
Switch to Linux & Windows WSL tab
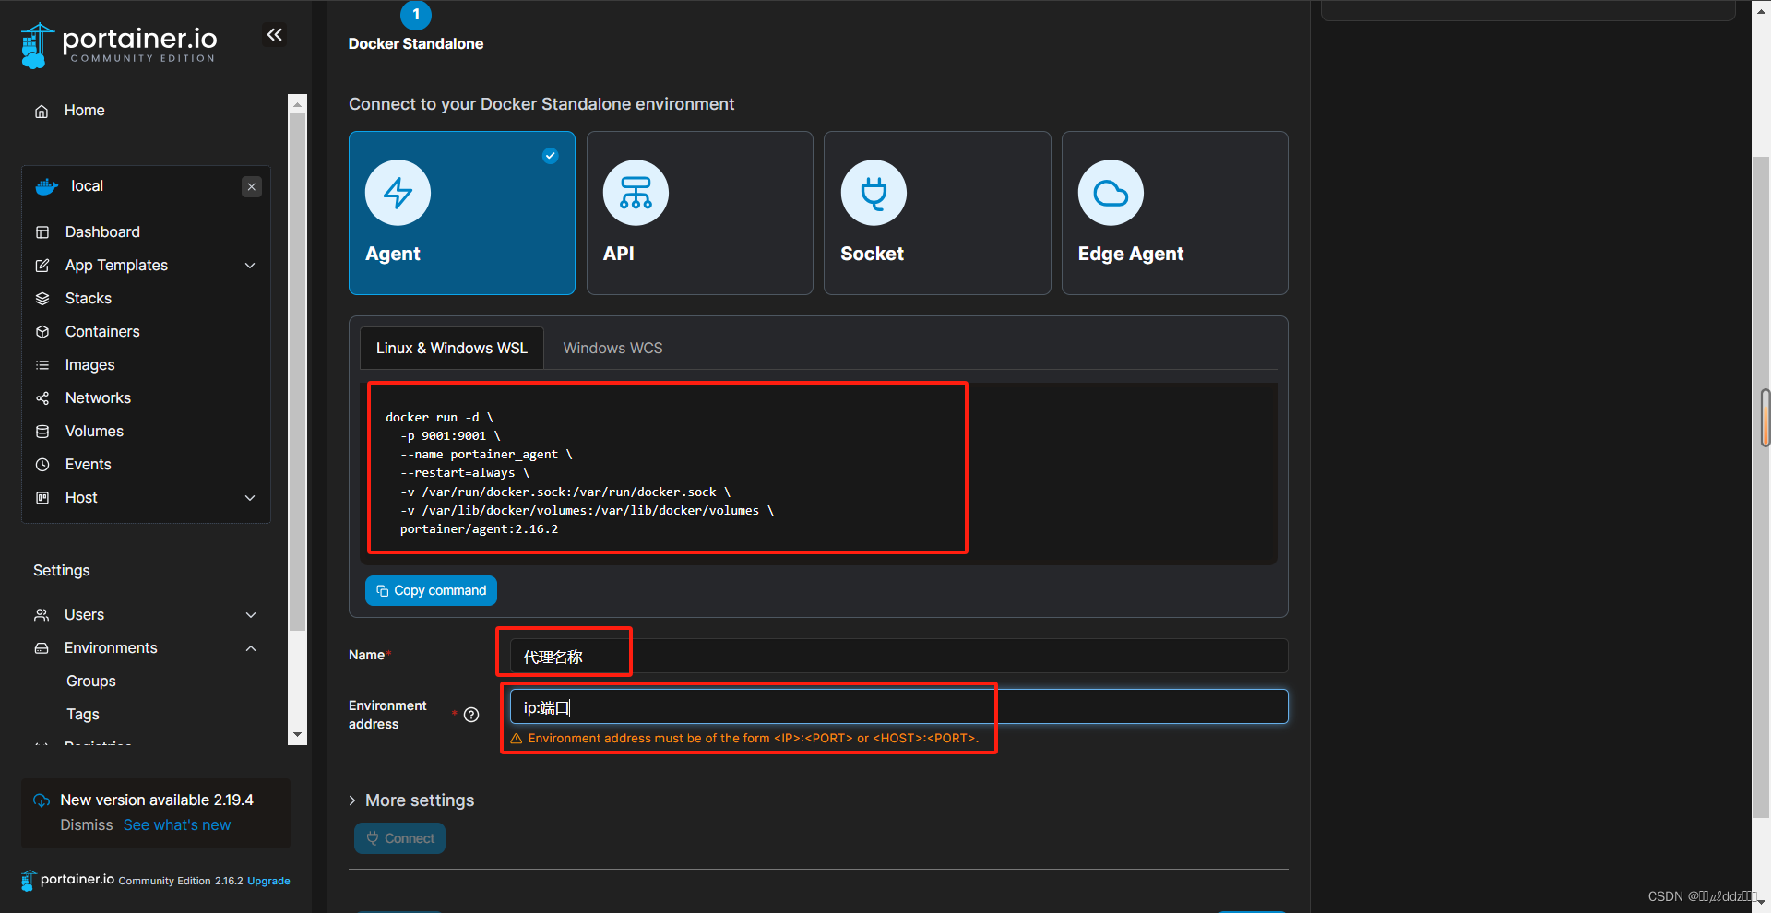(x=452, y=349)
